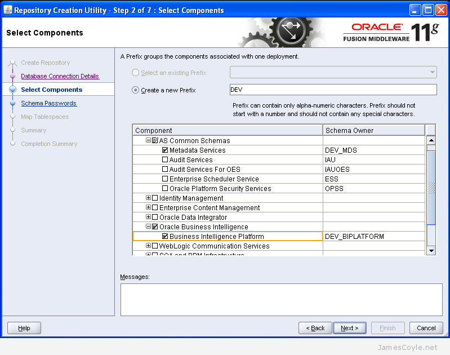Uncheck the Oracle Business Intelligence checkbox
The height and width of the screenshot is (355, 450).
click(x=155, y=227)
